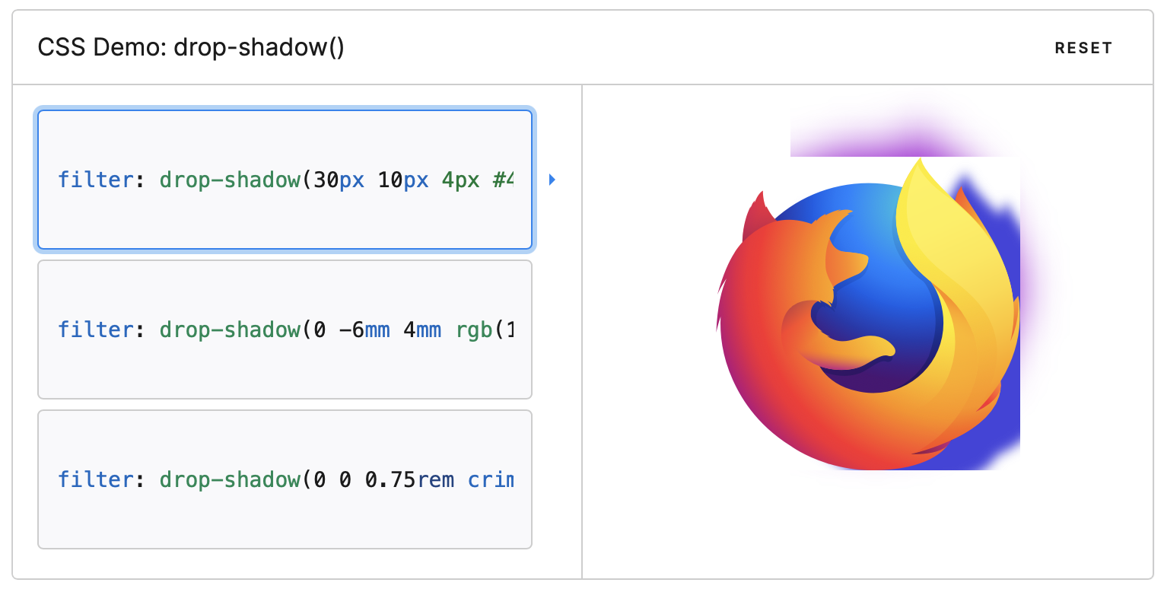Viewport: 1164px width, 589px height.
Task: Click the blue triangle arrow beside first example
Action: [552, 180]
